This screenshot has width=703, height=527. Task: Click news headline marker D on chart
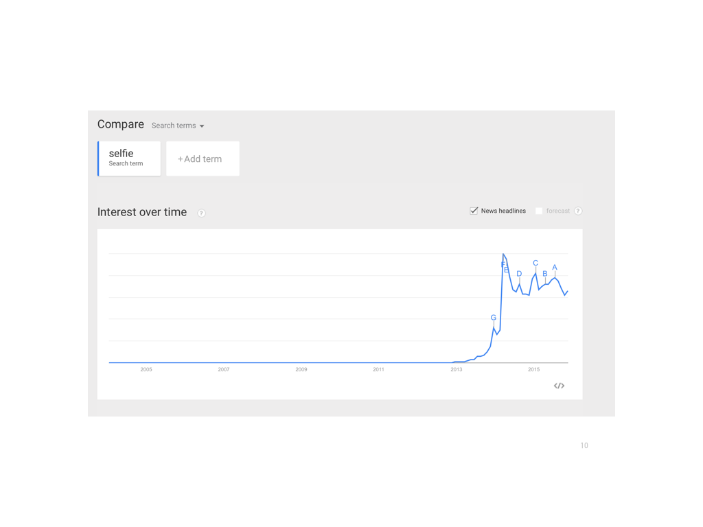[x=519, y=274]
